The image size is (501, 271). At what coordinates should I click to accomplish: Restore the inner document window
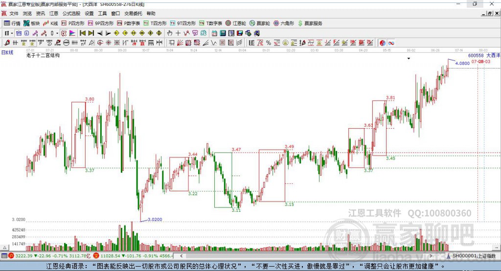pos(490,13)
